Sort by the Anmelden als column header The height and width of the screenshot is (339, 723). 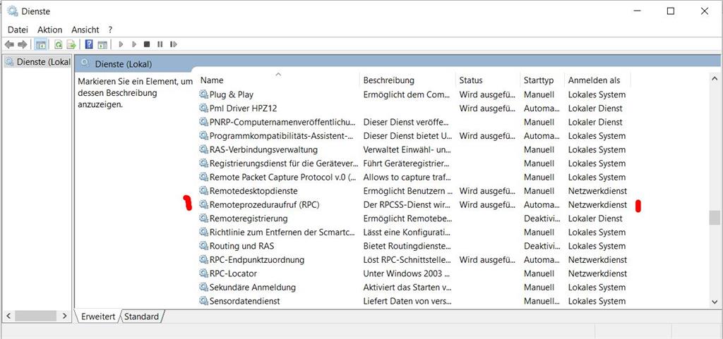(597, 80)
